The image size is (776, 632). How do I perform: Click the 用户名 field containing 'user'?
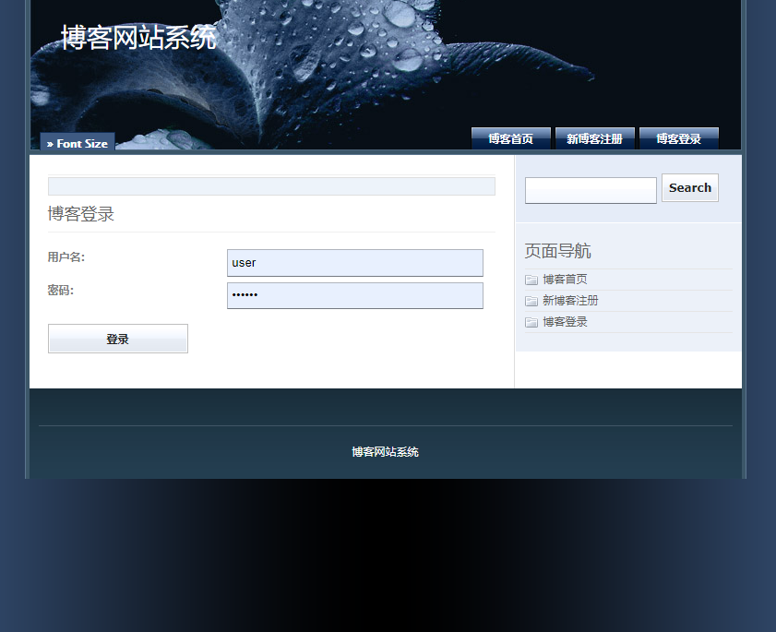click(x=355, y=262)
